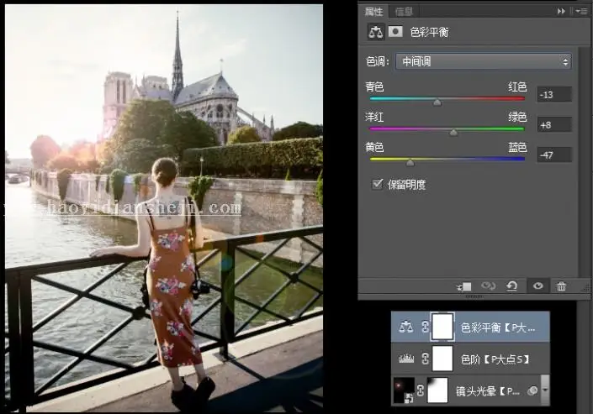Image resolution: width=593 pixels, height=414 pixels.
Task: Select the color balance scales icon in Properties
Action: (x=375, y=32)
